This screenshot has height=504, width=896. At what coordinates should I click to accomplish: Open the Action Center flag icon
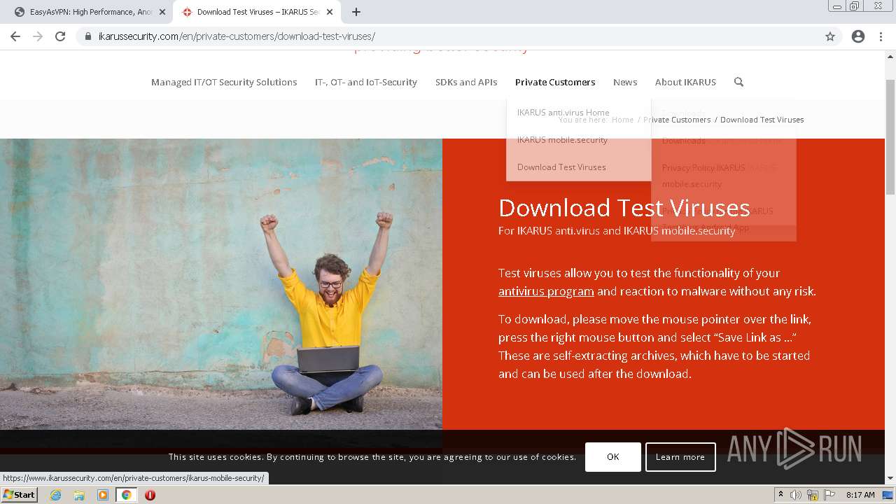coord(829,495)
